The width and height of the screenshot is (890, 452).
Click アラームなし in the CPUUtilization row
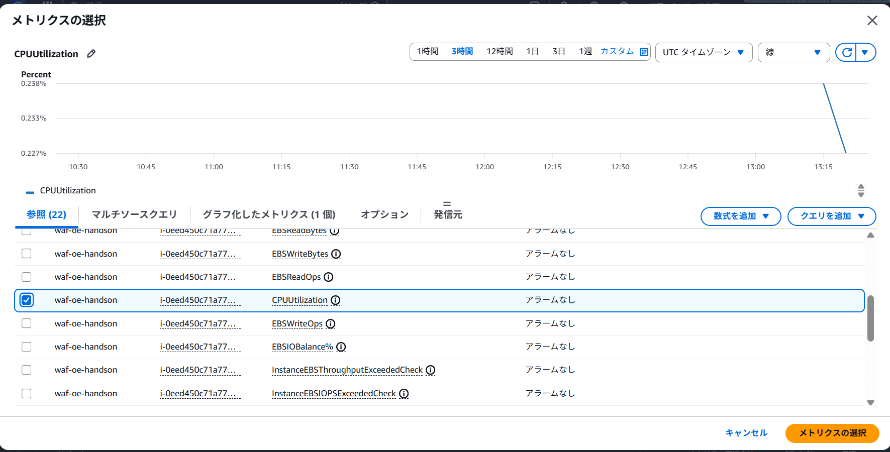point(550,300)
